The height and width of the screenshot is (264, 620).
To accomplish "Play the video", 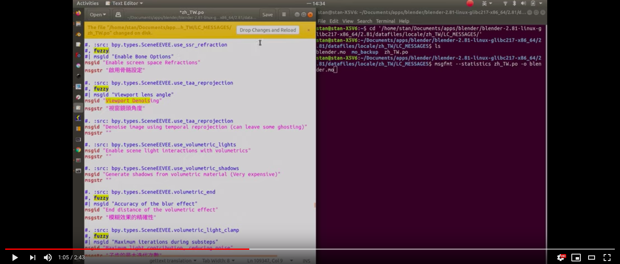I will [x=15, y=258].
